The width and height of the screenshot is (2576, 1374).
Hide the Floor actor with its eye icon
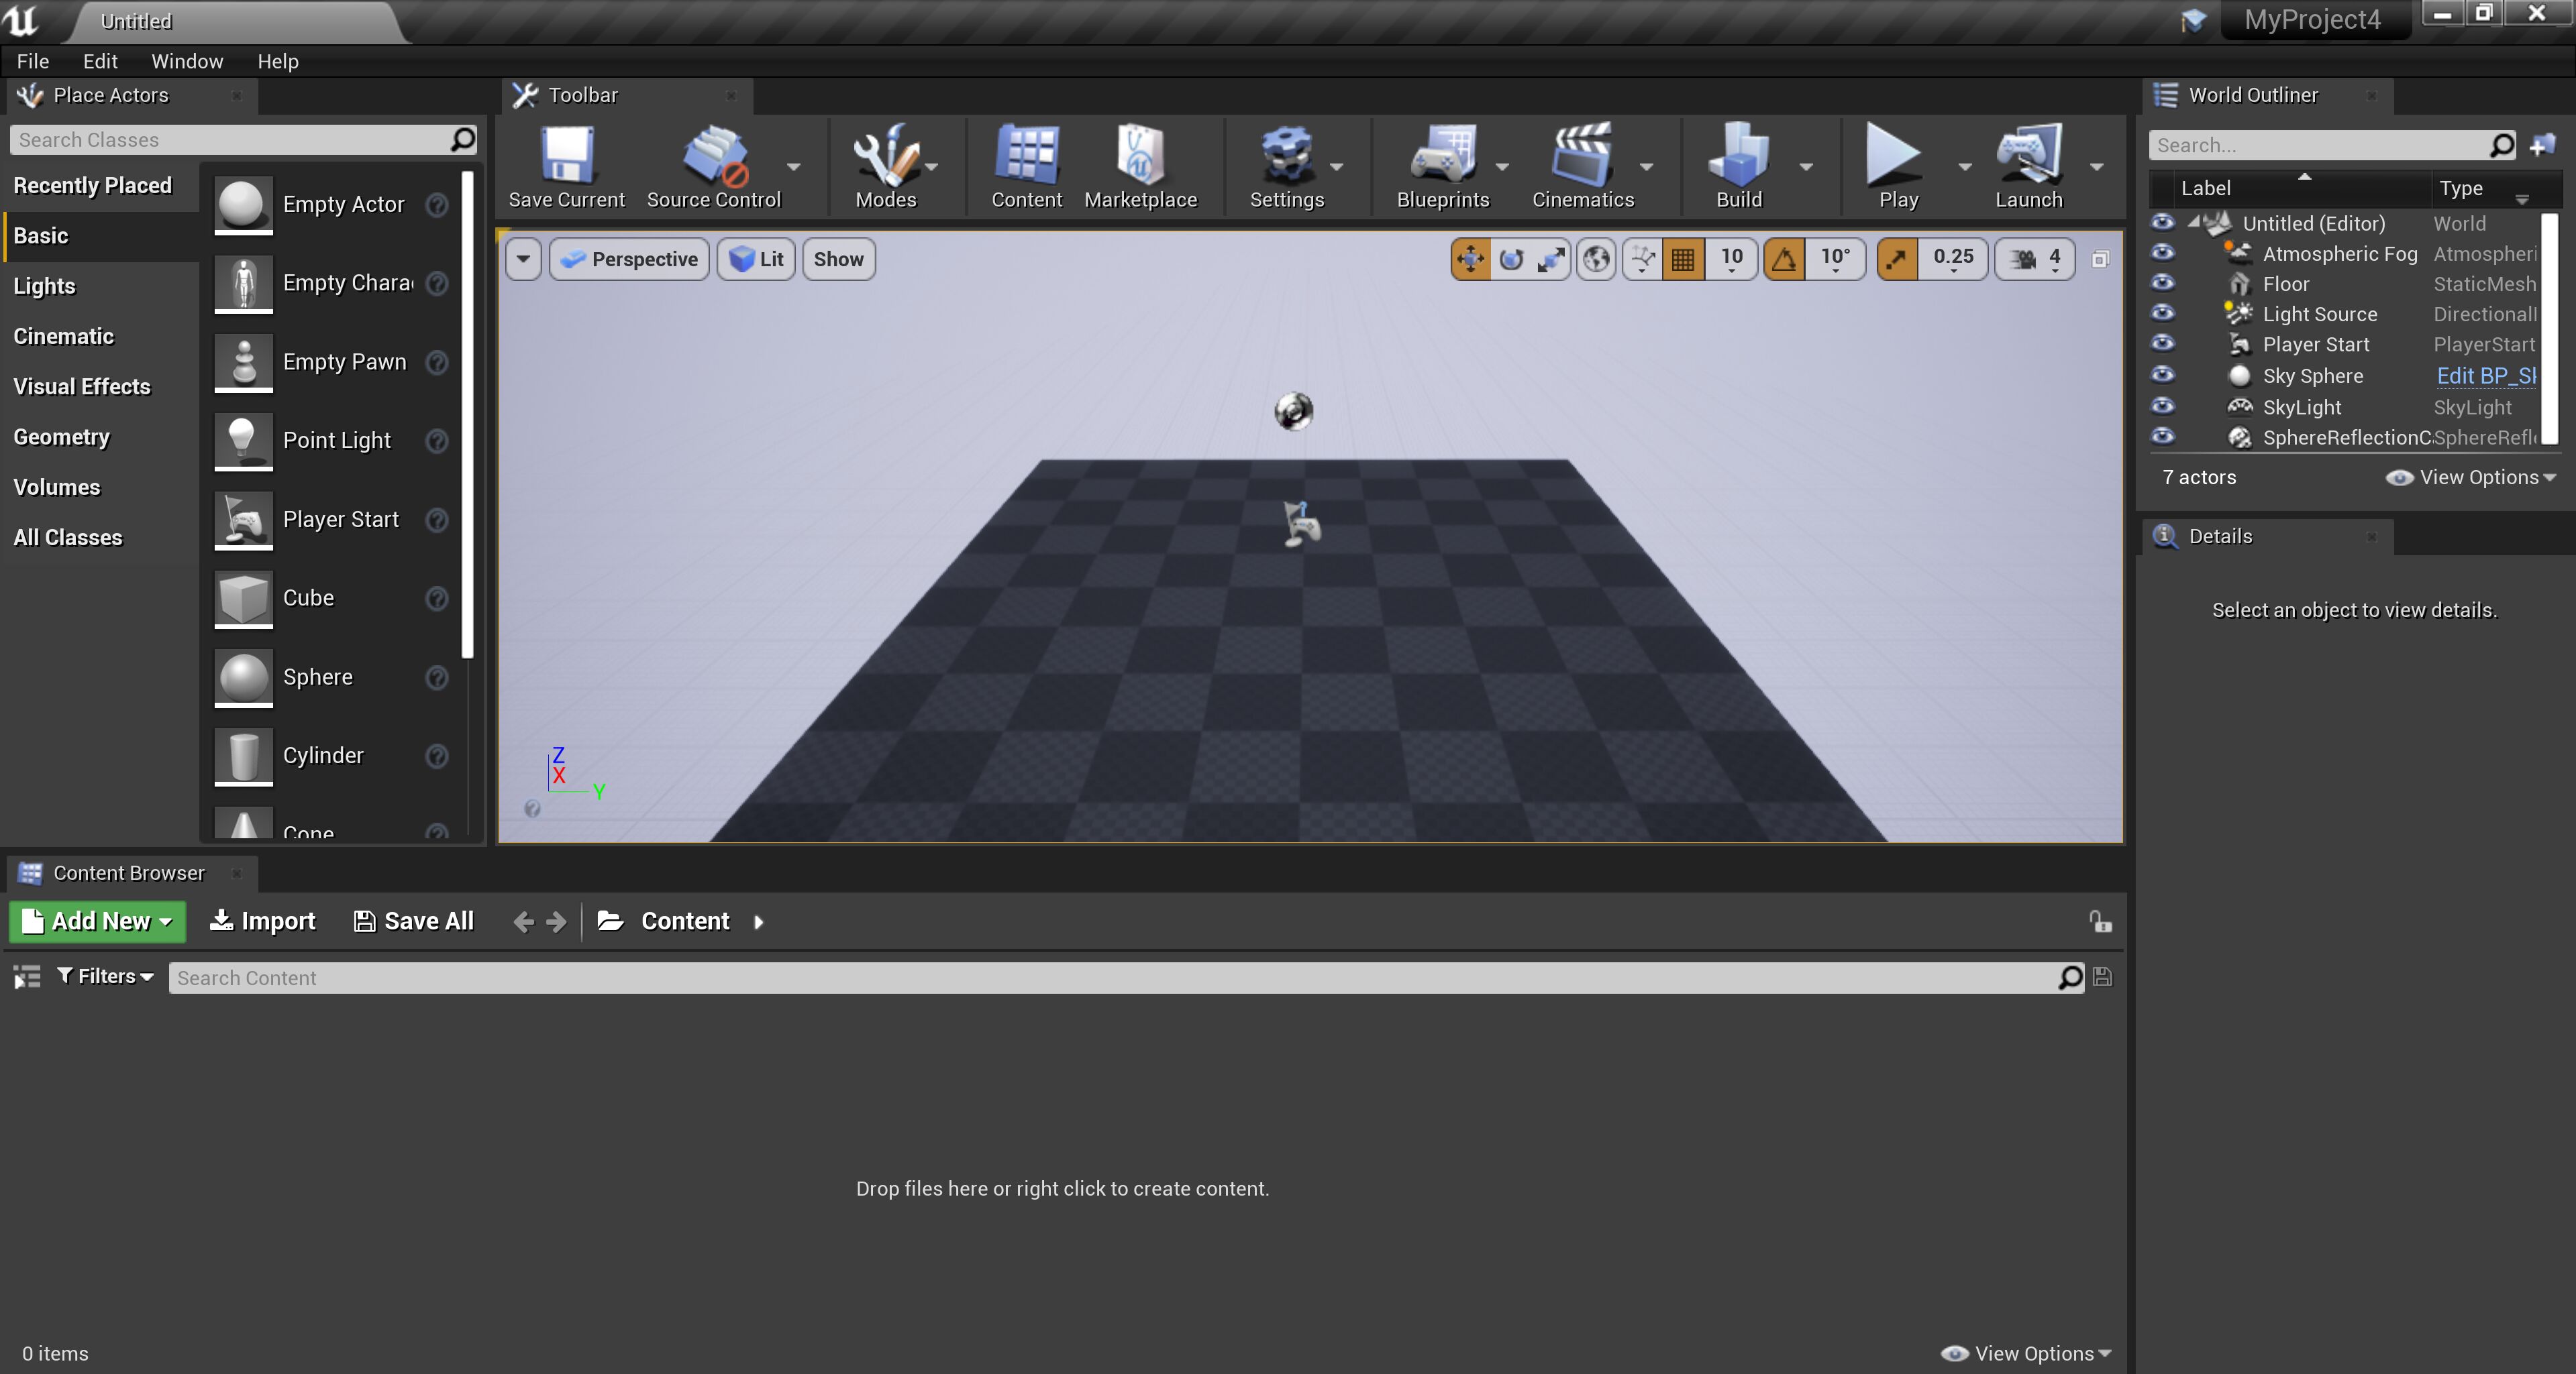pos(2162,284)
